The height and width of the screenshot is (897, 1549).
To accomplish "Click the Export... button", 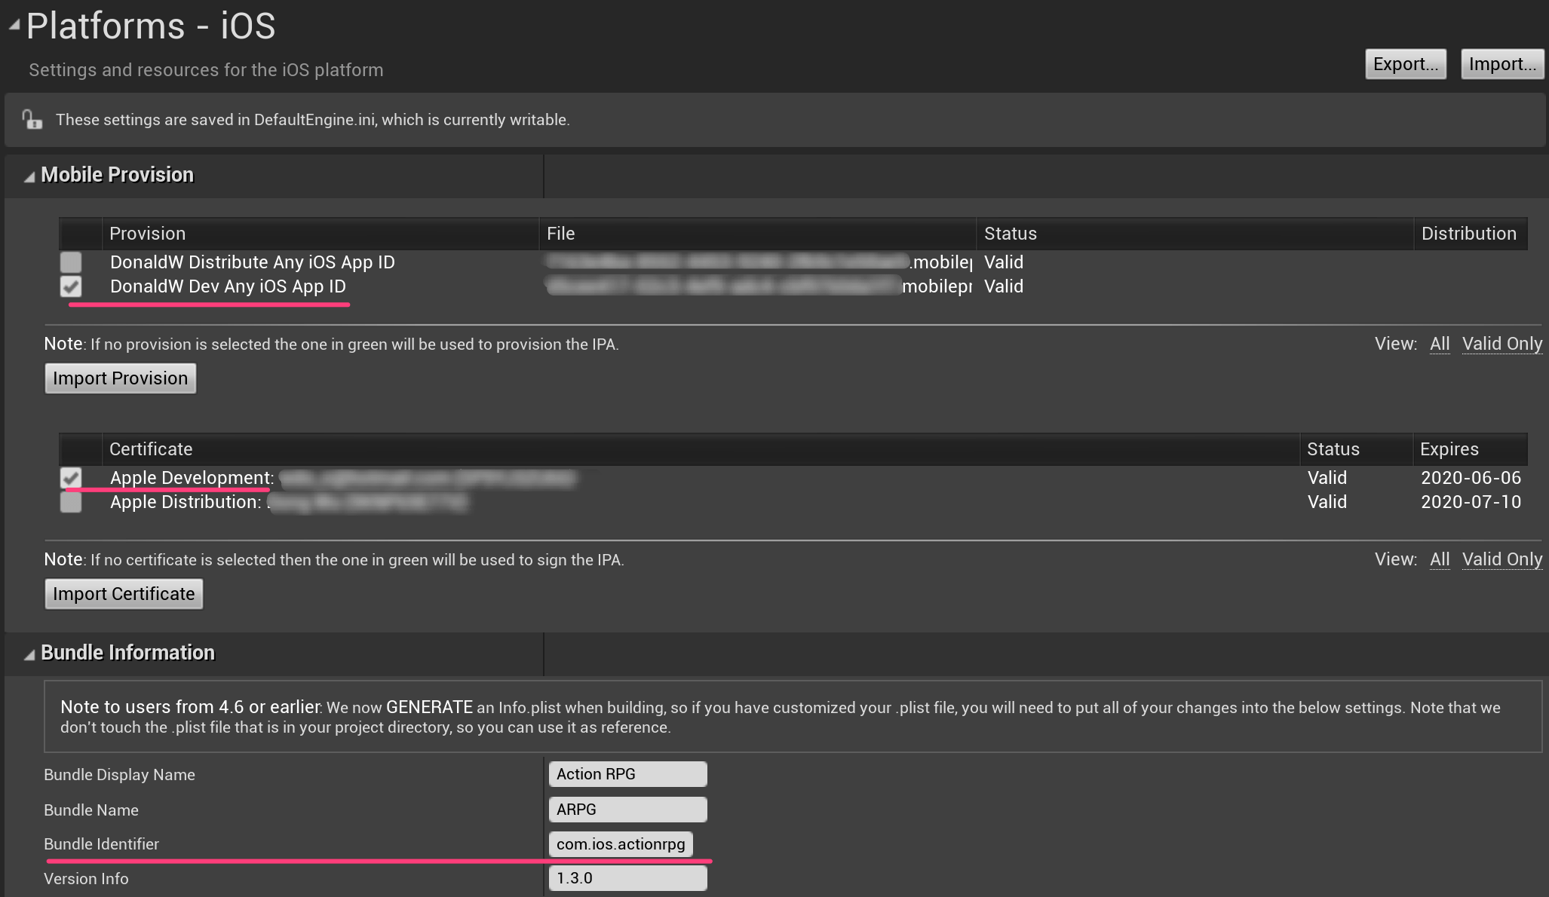I will 1405,64.
